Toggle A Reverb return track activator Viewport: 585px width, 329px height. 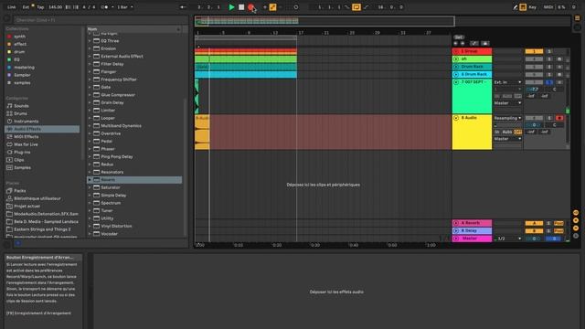coord(534,223)
